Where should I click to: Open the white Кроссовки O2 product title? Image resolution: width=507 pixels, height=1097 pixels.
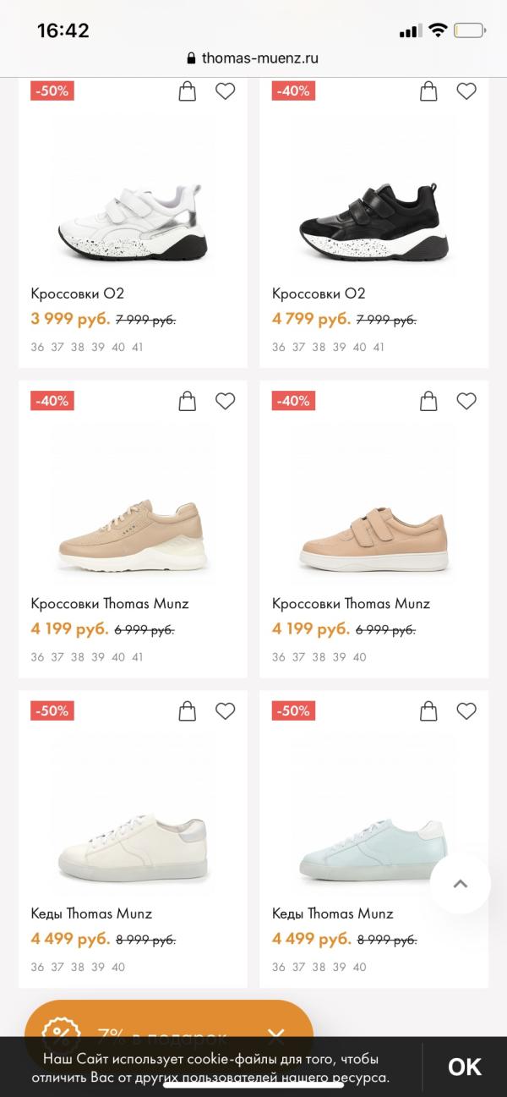[x=78, y=293]
